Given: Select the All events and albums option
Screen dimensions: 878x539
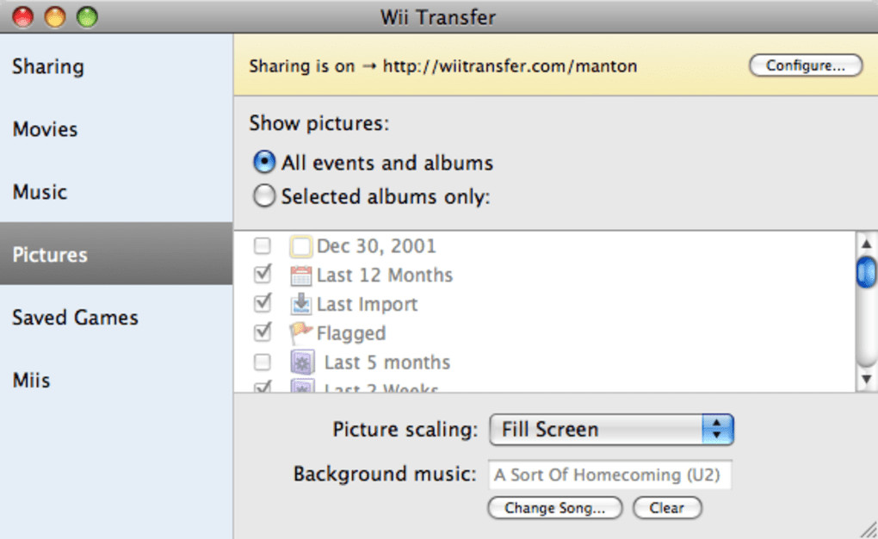Looking at the screenshot, I should [x=265, y=163].
